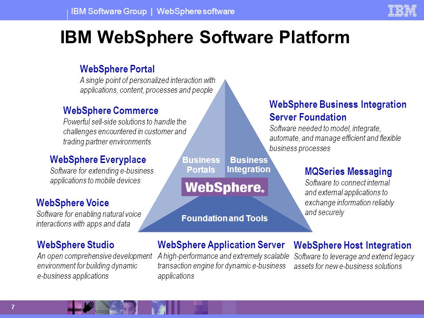Click the purple WebSphere logo badge
The image size is (424, 318).
pyautogui.click(x=224, y=187)
